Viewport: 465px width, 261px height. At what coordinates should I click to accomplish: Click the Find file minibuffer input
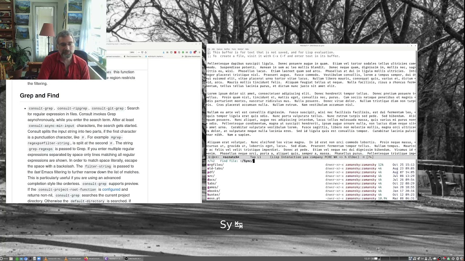tap(311, 161)
